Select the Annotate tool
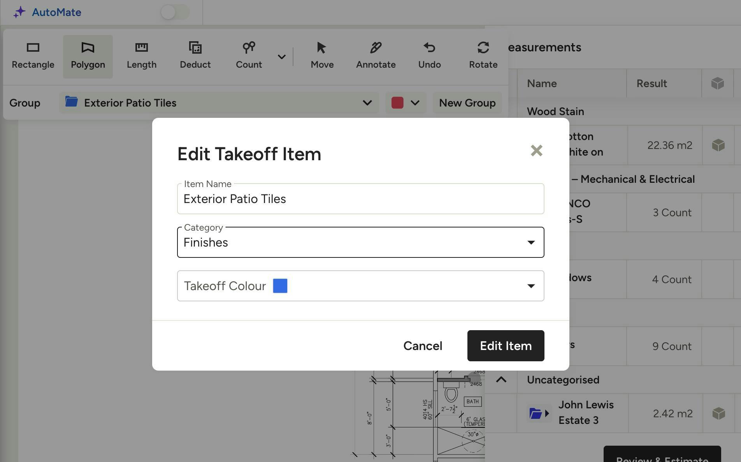741x462 pixels. click(376, 56)
